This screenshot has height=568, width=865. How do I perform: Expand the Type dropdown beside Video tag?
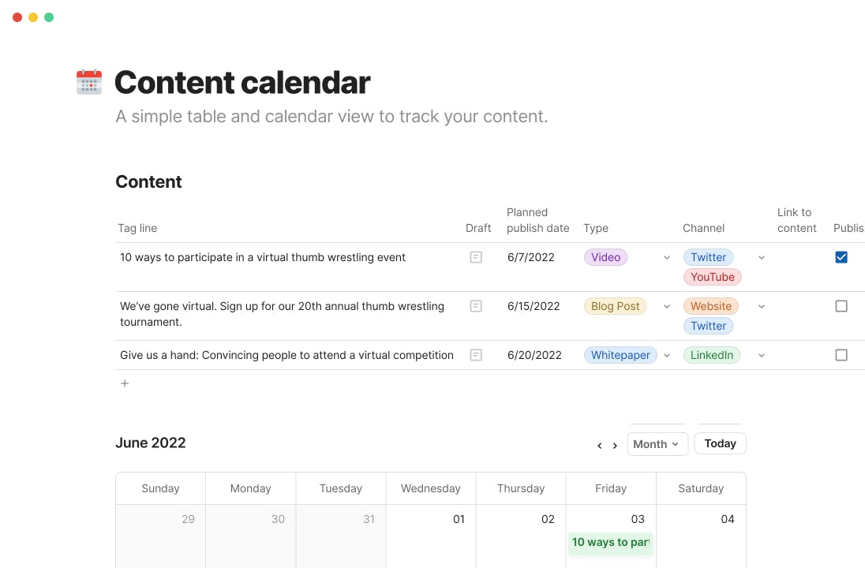point(667,258)
